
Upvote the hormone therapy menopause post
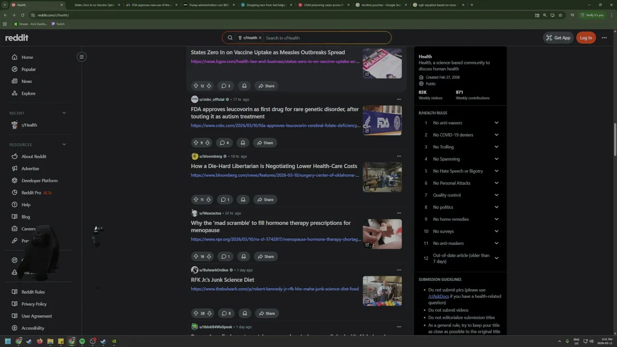pos(196,256)
